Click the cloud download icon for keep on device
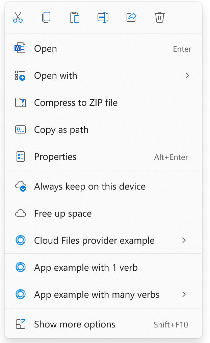This screenshot has width=210, height=343. pyautogui.click(x=21, y=187)
